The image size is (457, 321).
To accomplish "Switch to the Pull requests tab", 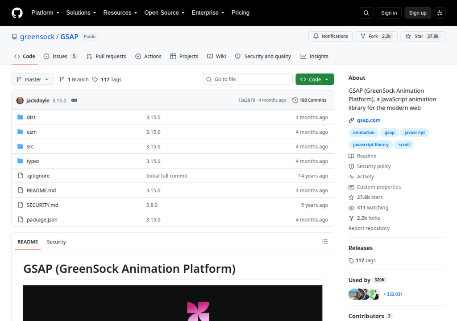I will pos(106,56).
